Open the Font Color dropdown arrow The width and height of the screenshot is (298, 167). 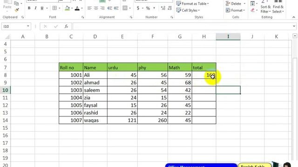[82, 8]
